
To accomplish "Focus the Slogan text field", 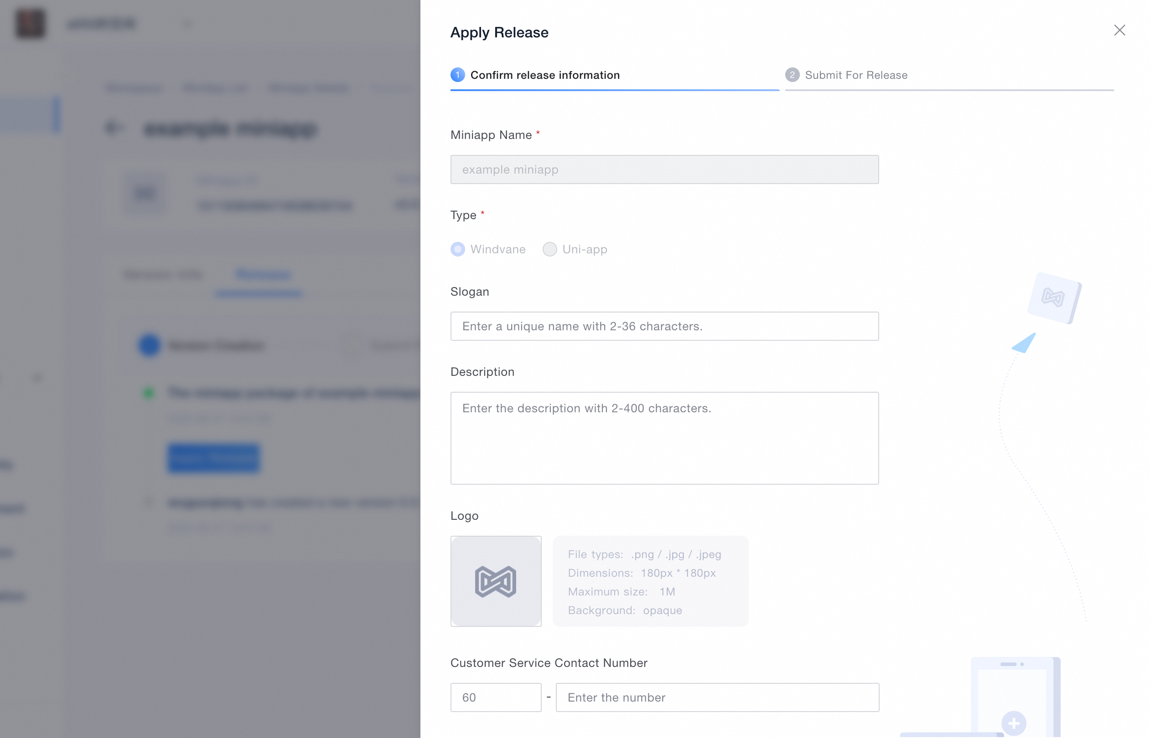I will [664, 326].
